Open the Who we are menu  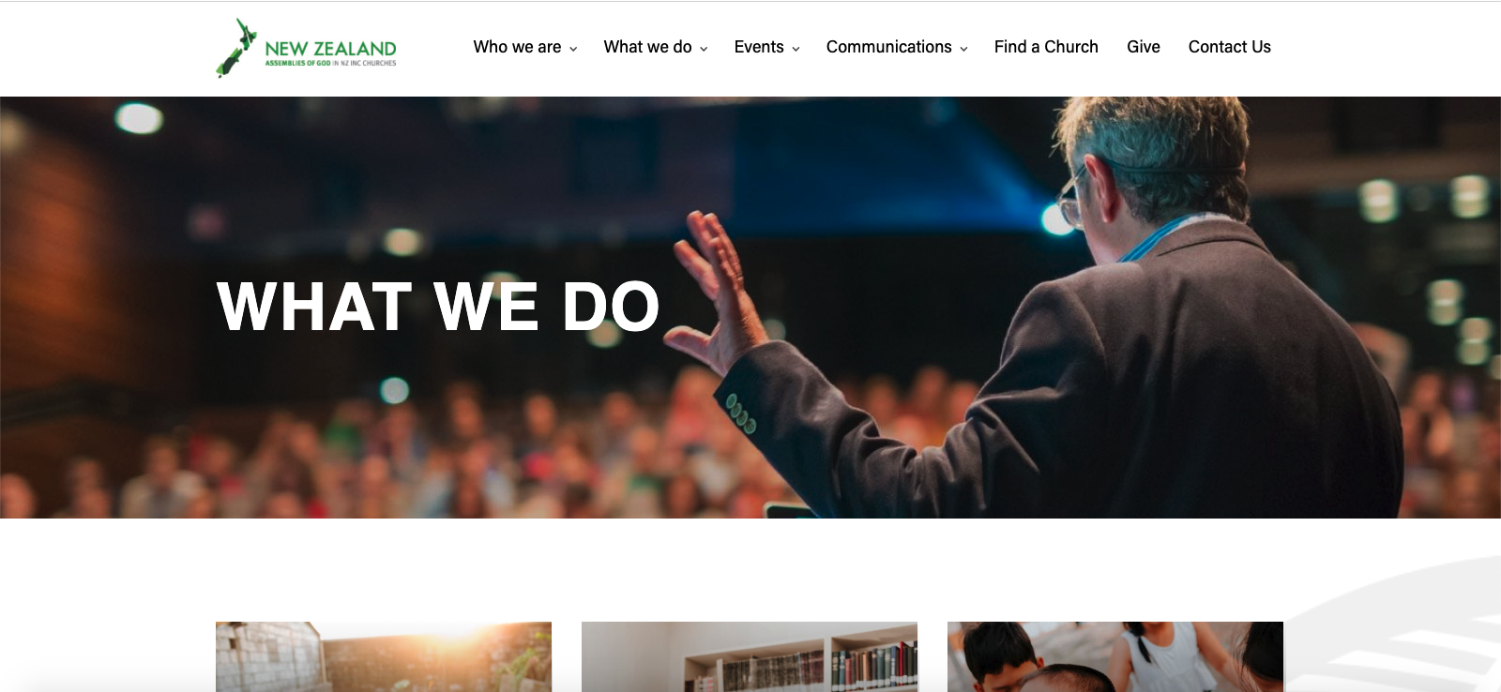(517, 47)
